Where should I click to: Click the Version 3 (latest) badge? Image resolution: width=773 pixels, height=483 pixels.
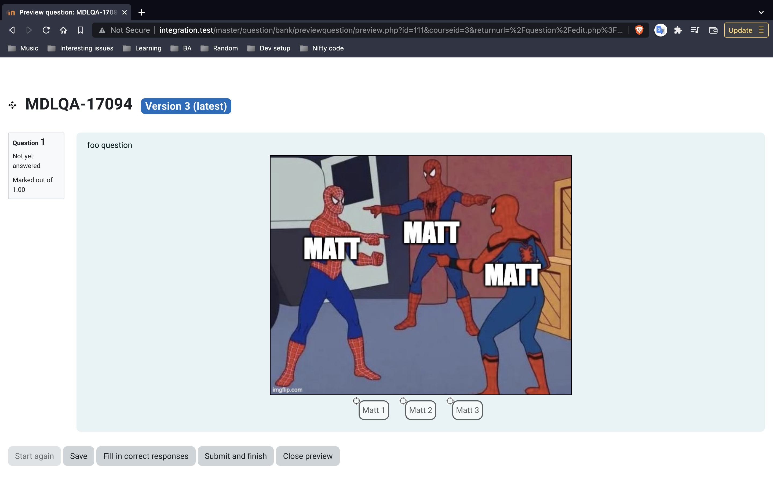click(x=186, y=106)
